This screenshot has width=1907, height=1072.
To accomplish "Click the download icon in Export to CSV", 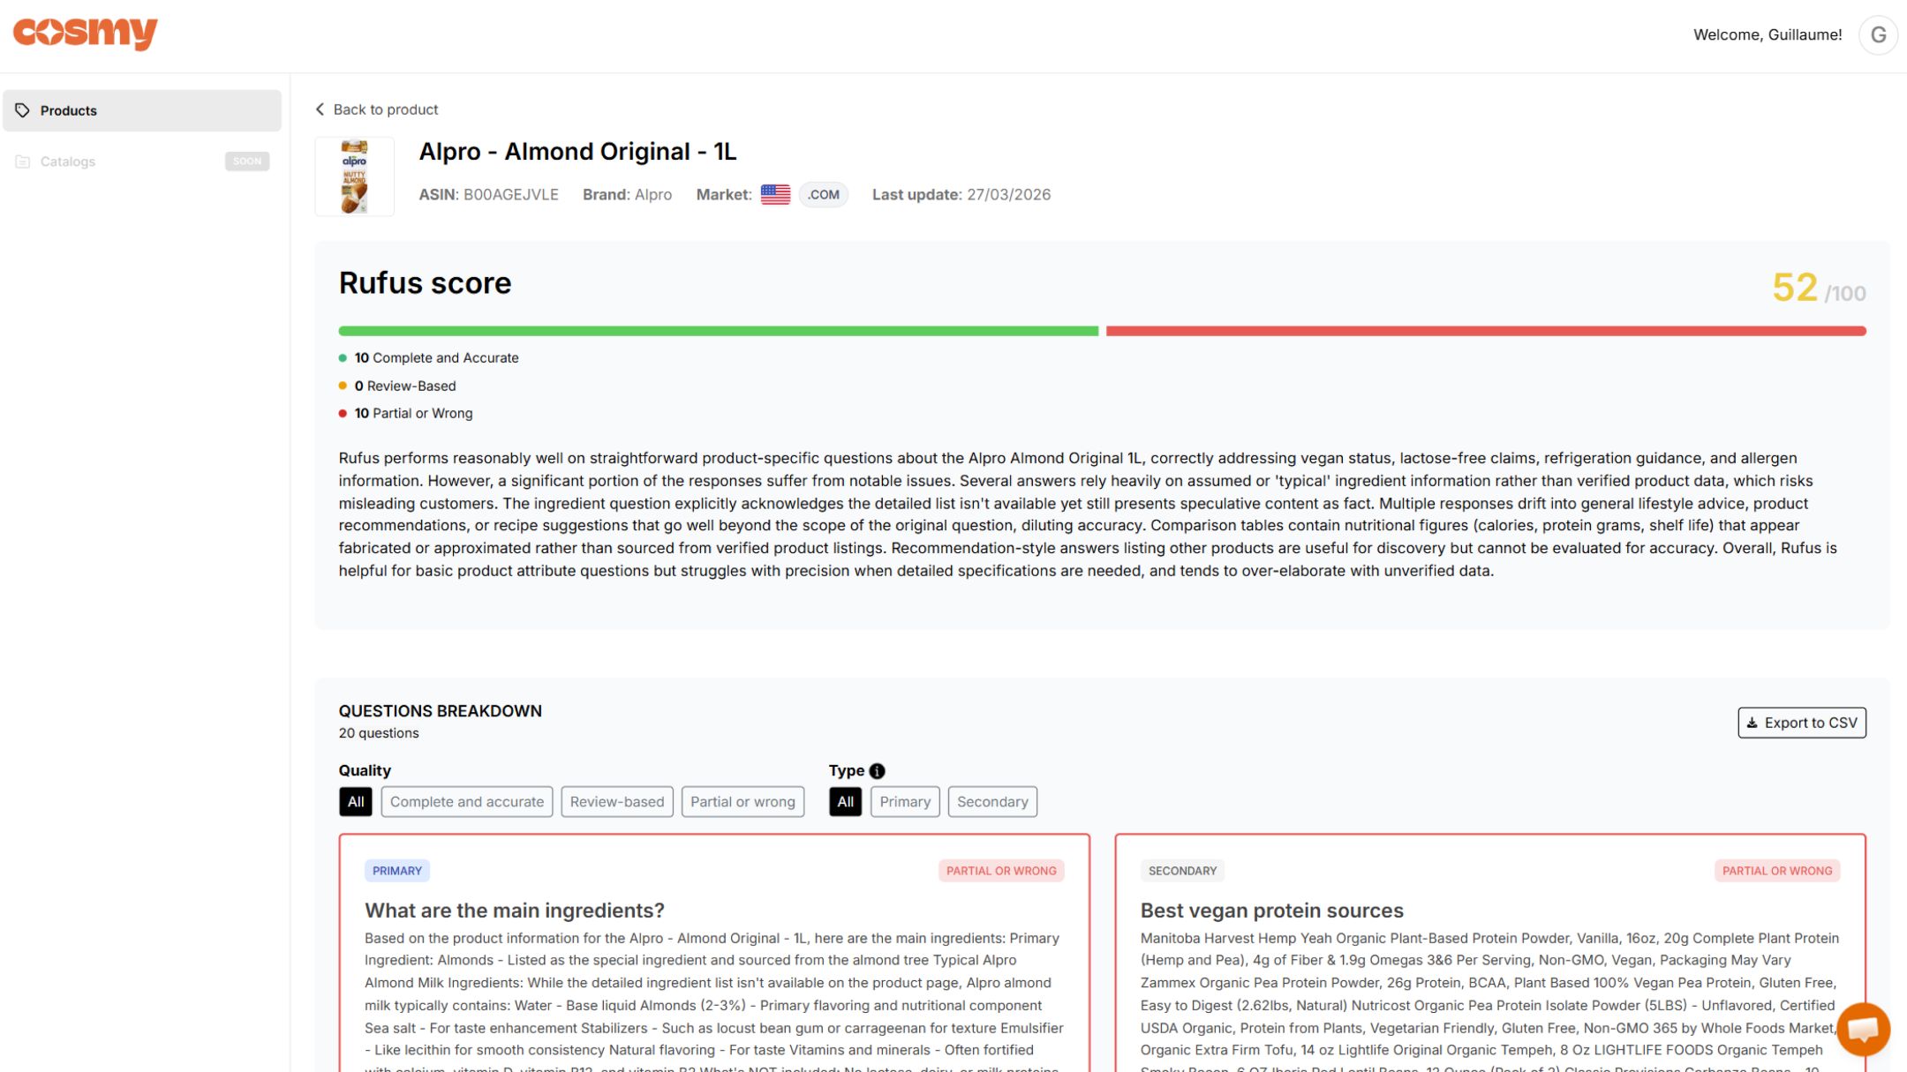I will [x=1753, y=722].
